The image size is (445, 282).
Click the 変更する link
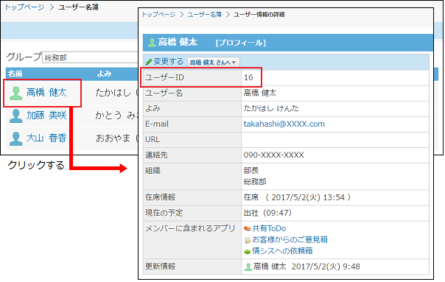tap(169, 62)
